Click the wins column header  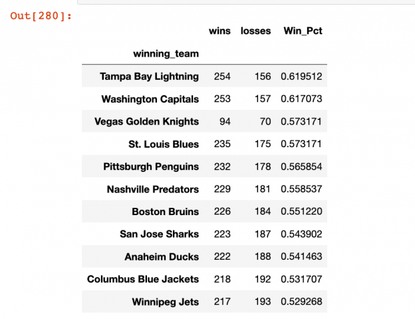[x=219, y=31]
